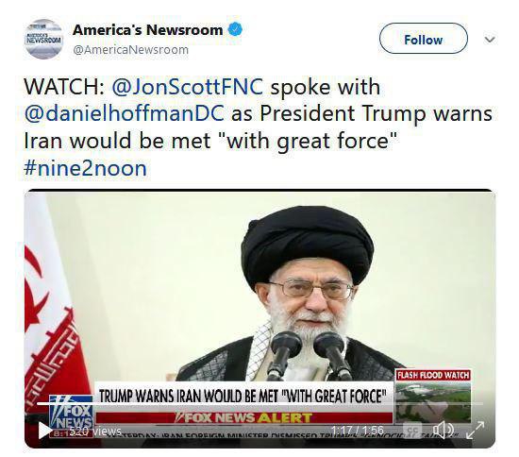Open the tweet options chevron dropdown

click(x=490, y=40)
